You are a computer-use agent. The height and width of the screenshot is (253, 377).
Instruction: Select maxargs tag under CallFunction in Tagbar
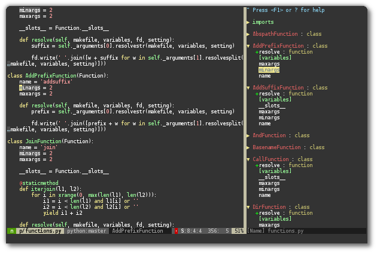point(269,183)
